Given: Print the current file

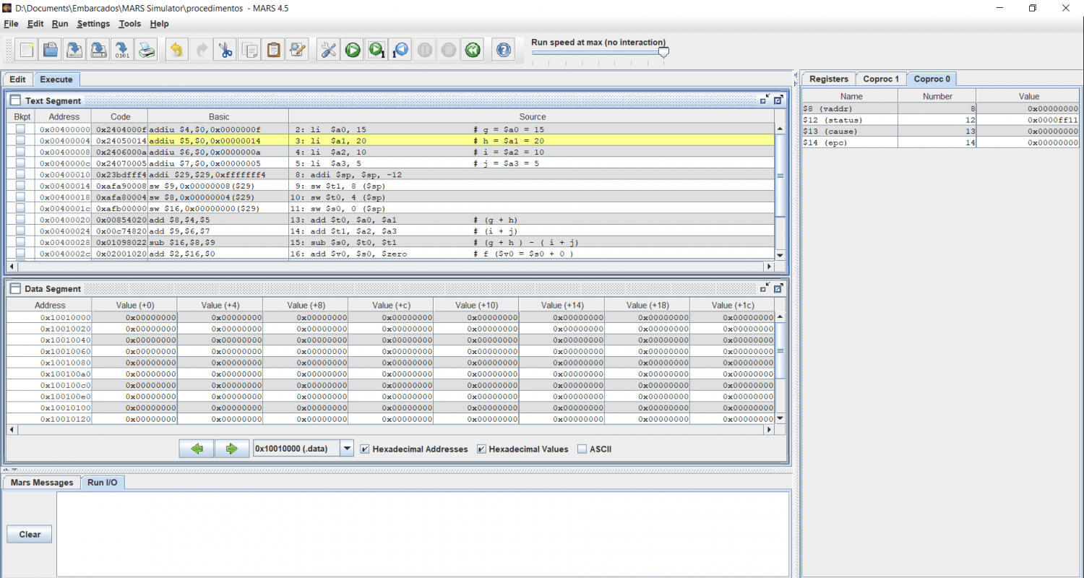Looking at the screenshot, I should click(146, 50).
